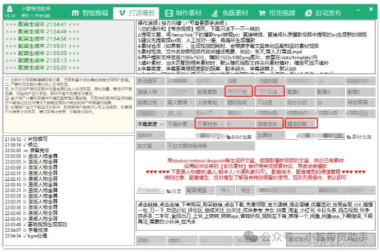Expand the 配音E dropdown
This screenshot has width=380, height=252.
point(360,92)
